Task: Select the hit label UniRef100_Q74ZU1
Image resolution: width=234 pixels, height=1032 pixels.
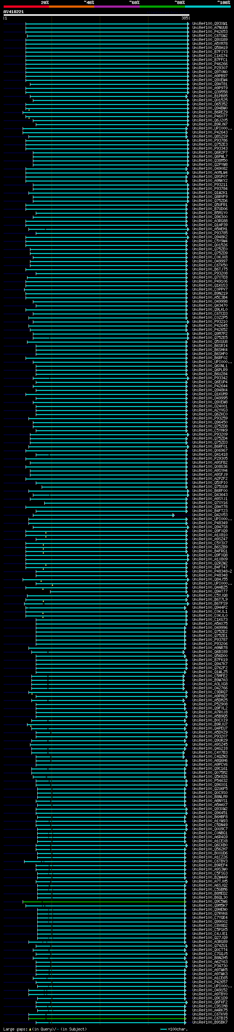Action: 210,946
